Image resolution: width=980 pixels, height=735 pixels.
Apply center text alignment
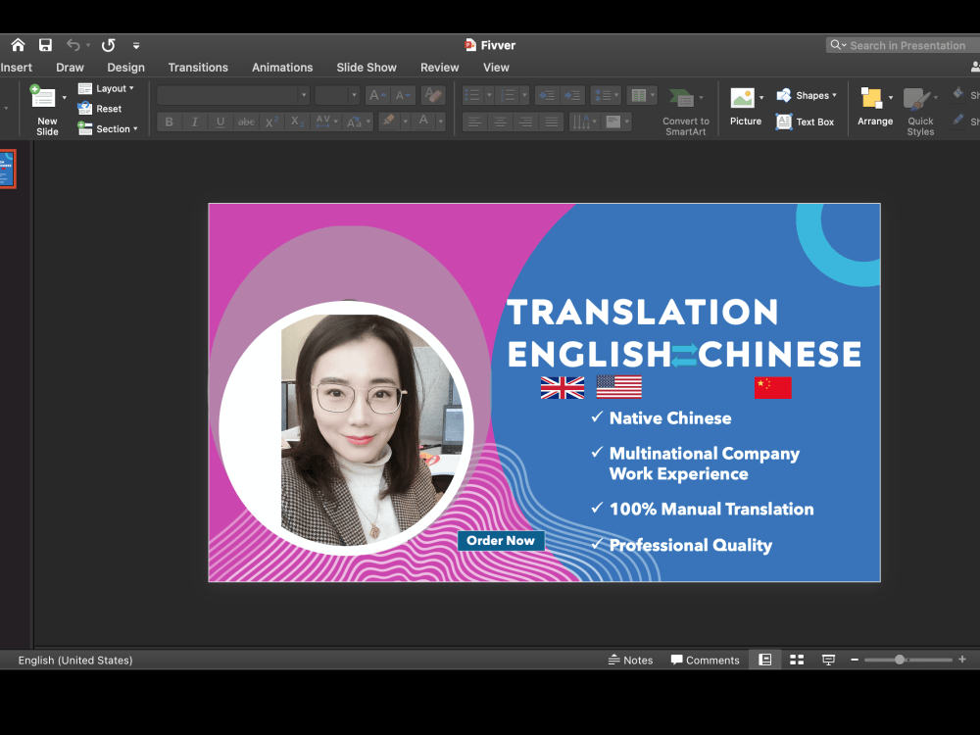tap(500, 121)
